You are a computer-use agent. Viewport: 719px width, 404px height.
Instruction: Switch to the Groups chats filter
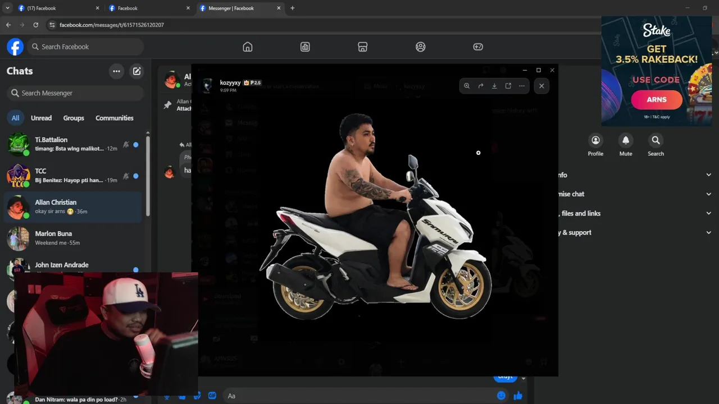pos(74,118)
